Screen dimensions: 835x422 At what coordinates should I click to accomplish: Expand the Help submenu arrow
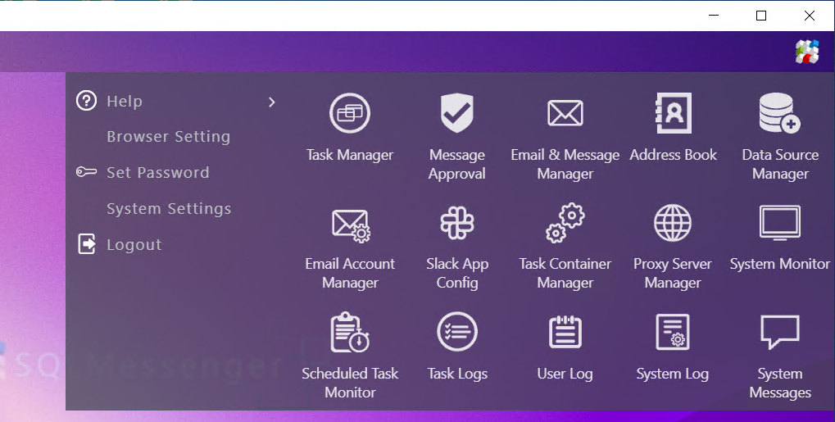tap(271, 102)
